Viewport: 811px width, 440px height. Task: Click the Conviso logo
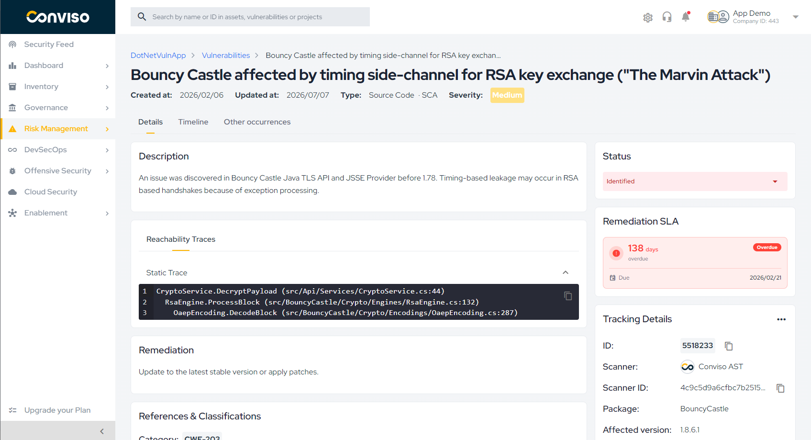(x=58, y=17)
